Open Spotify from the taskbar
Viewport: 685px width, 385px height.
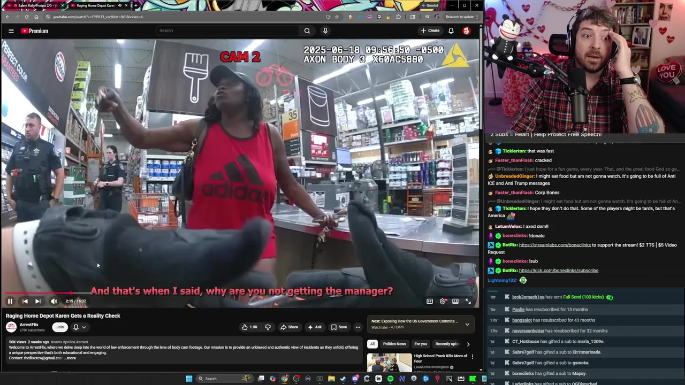point(390,379)
